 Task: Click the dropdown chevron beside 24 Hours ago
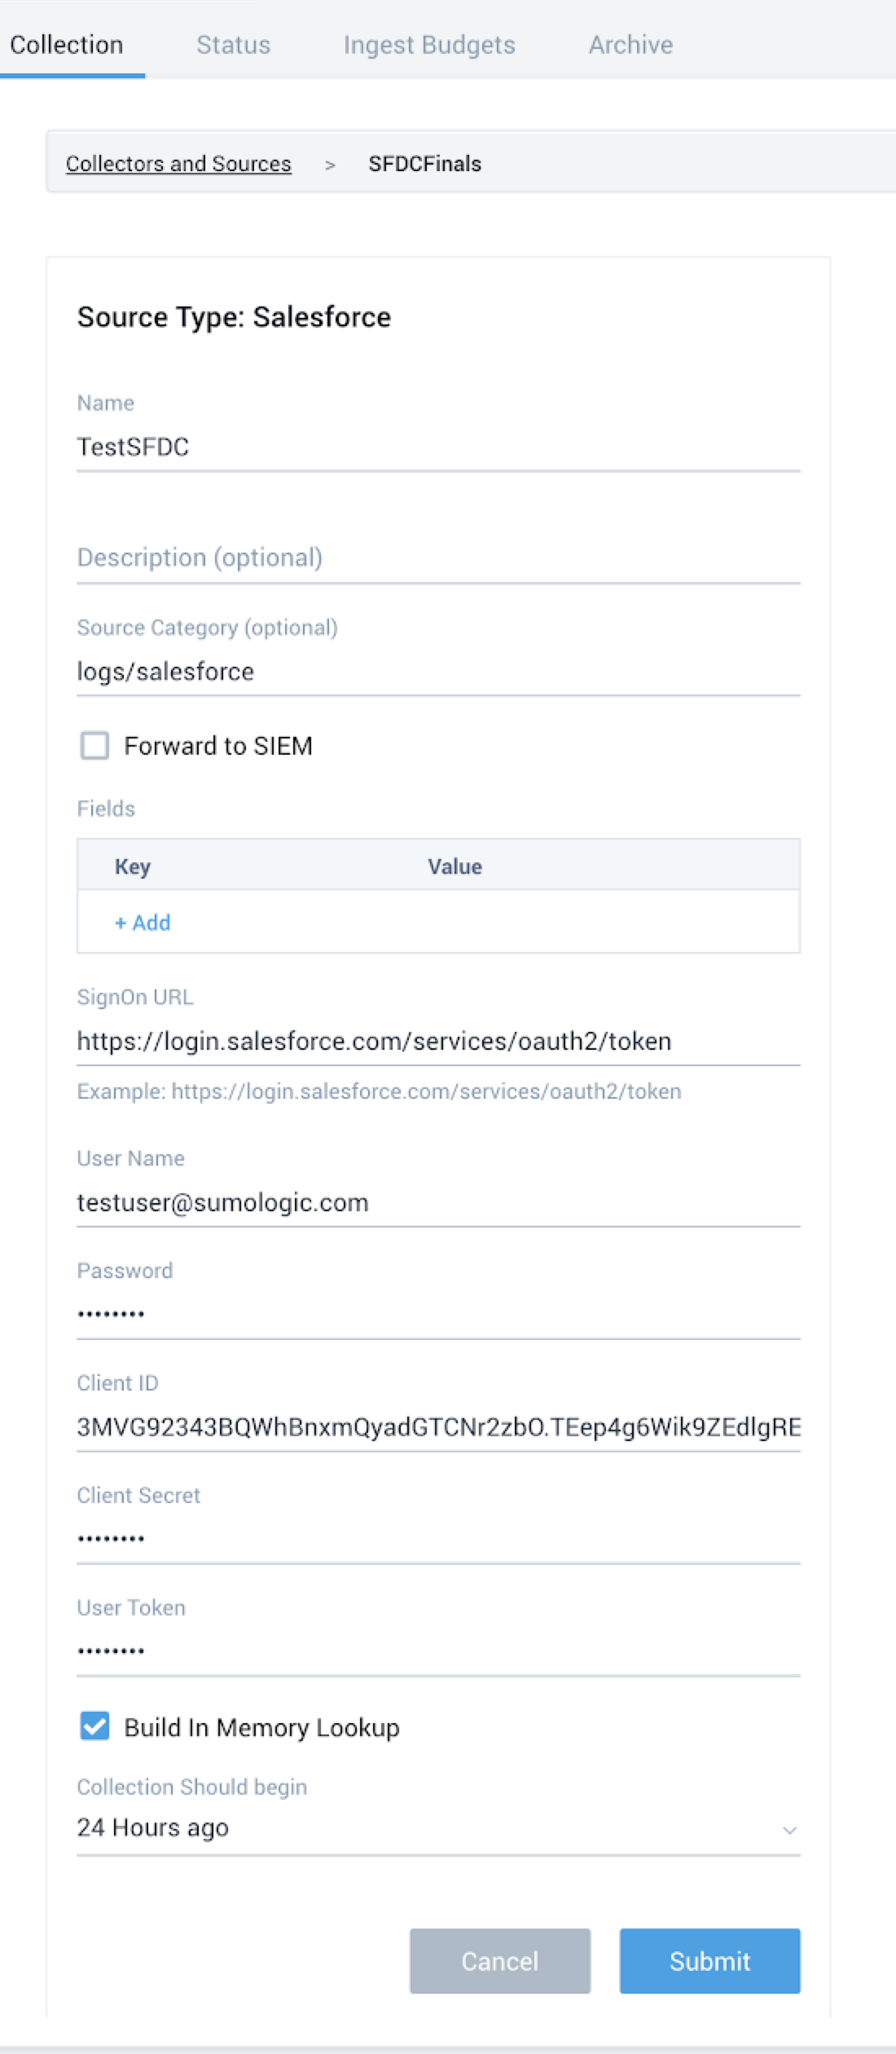click(x=788, y=1830)
